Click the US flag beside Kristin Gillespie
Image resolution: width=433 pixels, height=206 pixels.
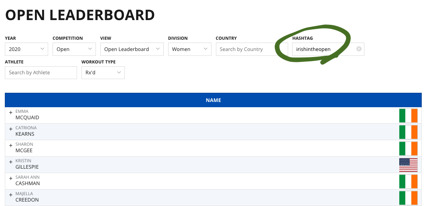408,165
